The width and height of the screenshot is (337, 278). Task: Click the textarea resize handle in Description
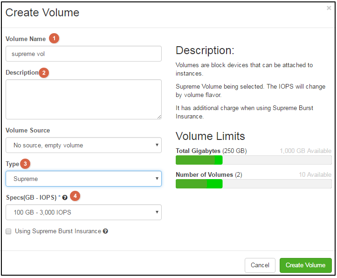tap(159, 117)
